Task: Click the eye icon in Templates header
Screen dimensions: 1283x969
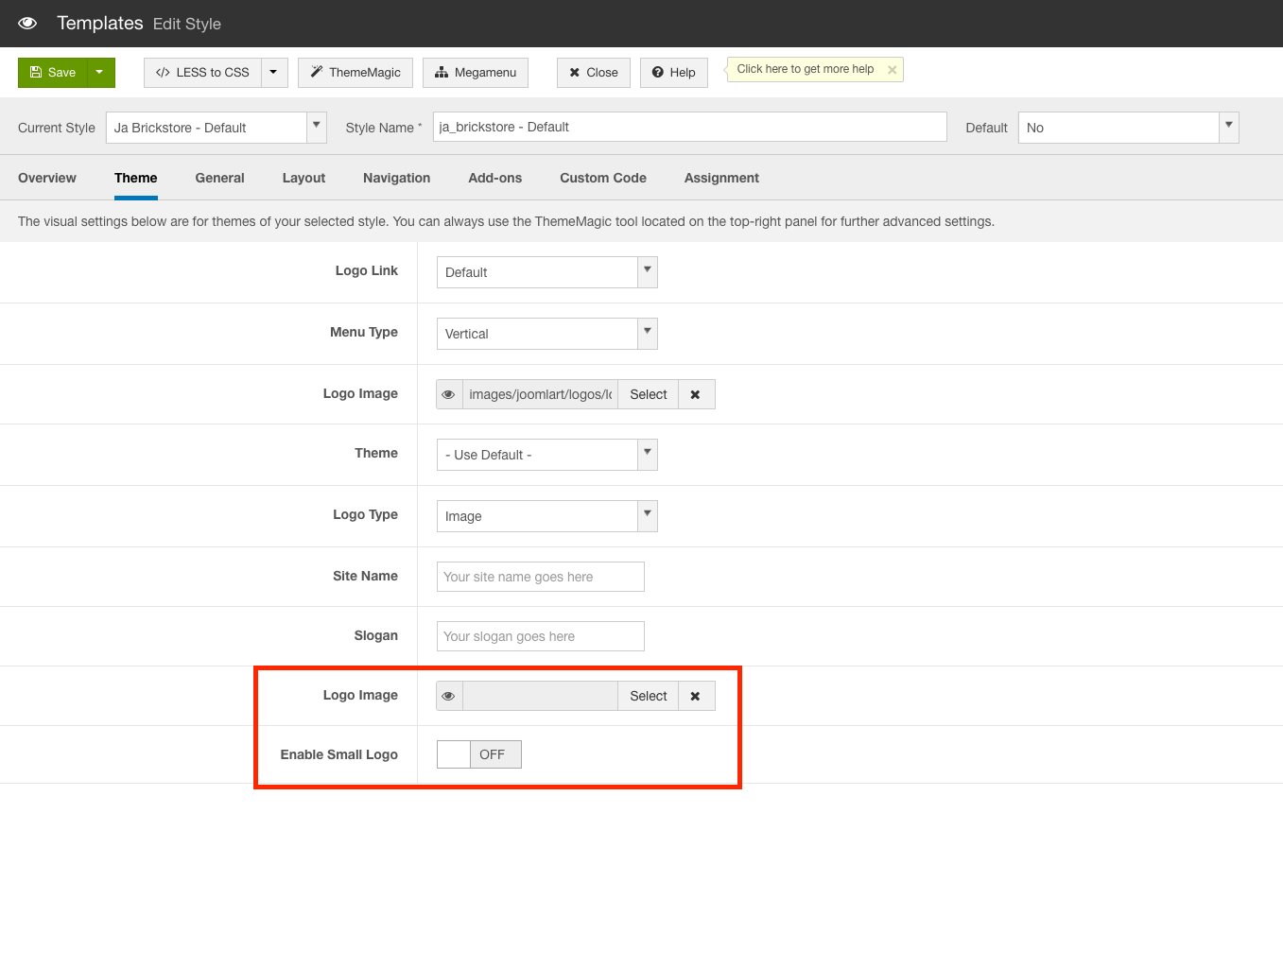Action: click(x=27, y=23)
